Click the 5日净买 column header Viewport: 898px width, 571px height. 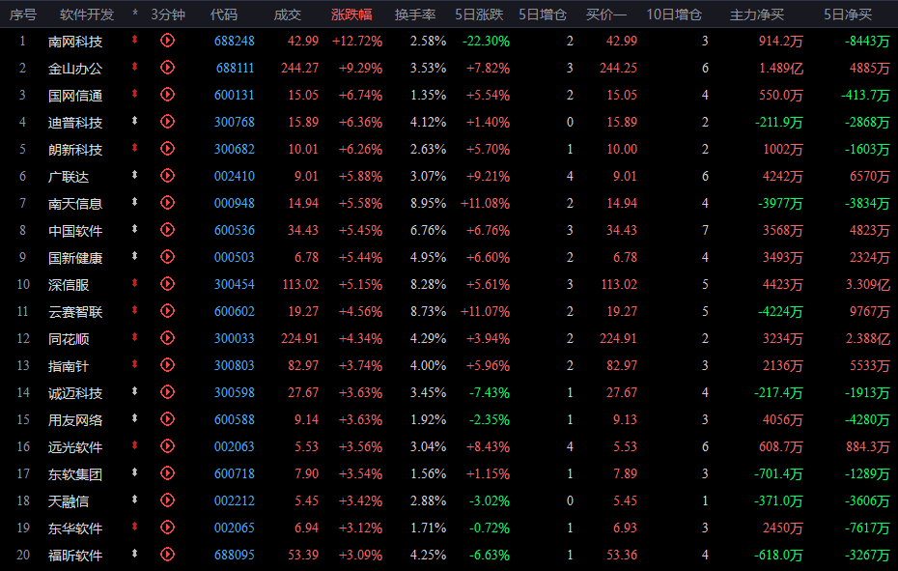[848, 14]
